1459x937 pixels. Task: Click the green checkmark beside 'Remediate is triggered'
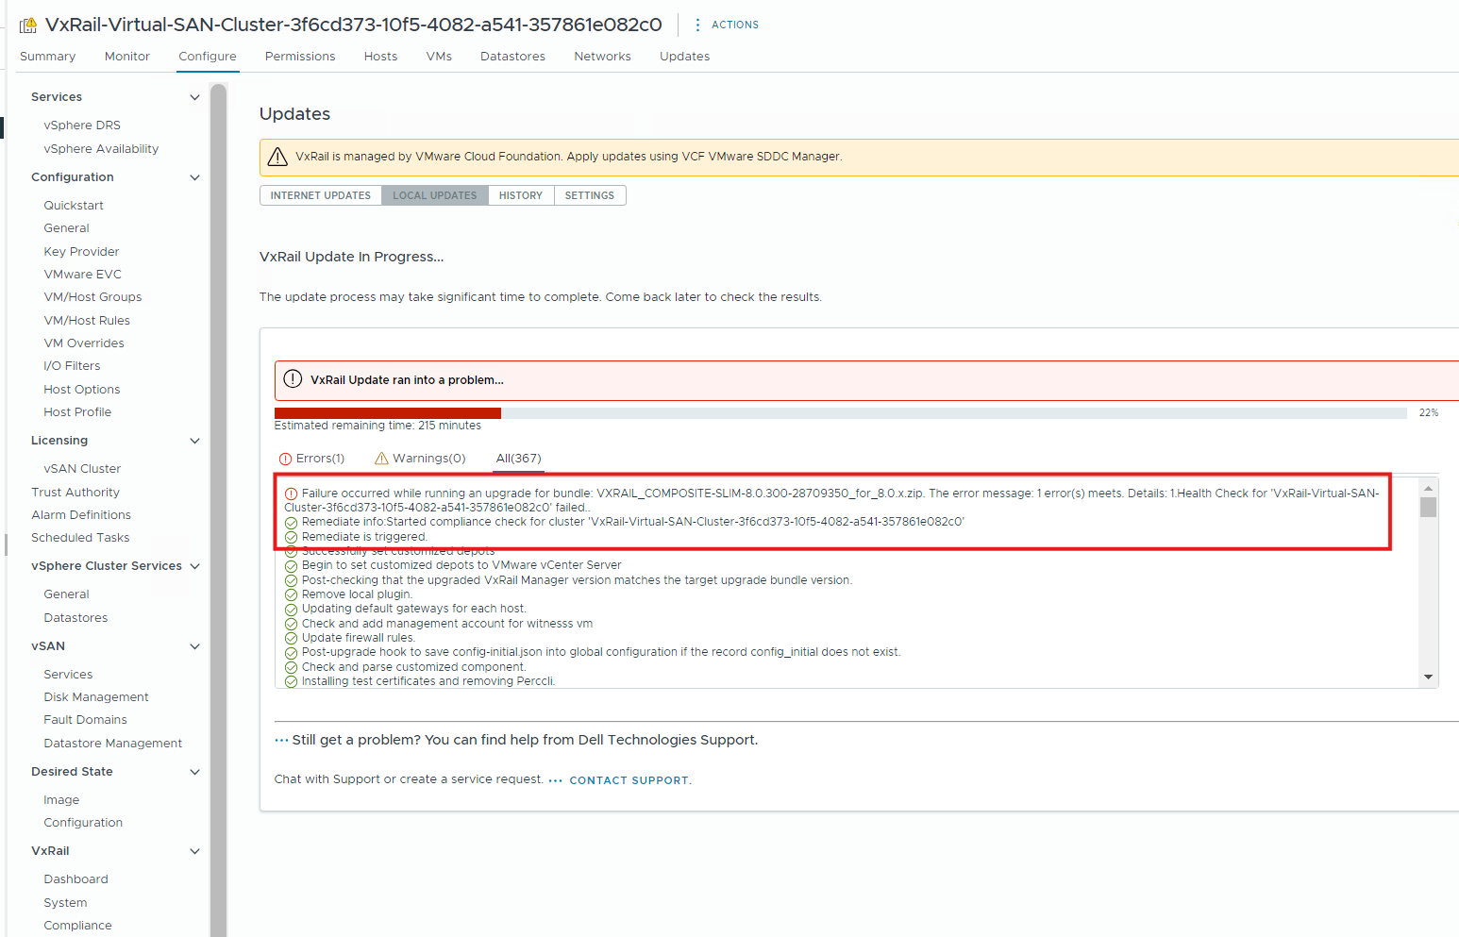click(x=290, y=536)
